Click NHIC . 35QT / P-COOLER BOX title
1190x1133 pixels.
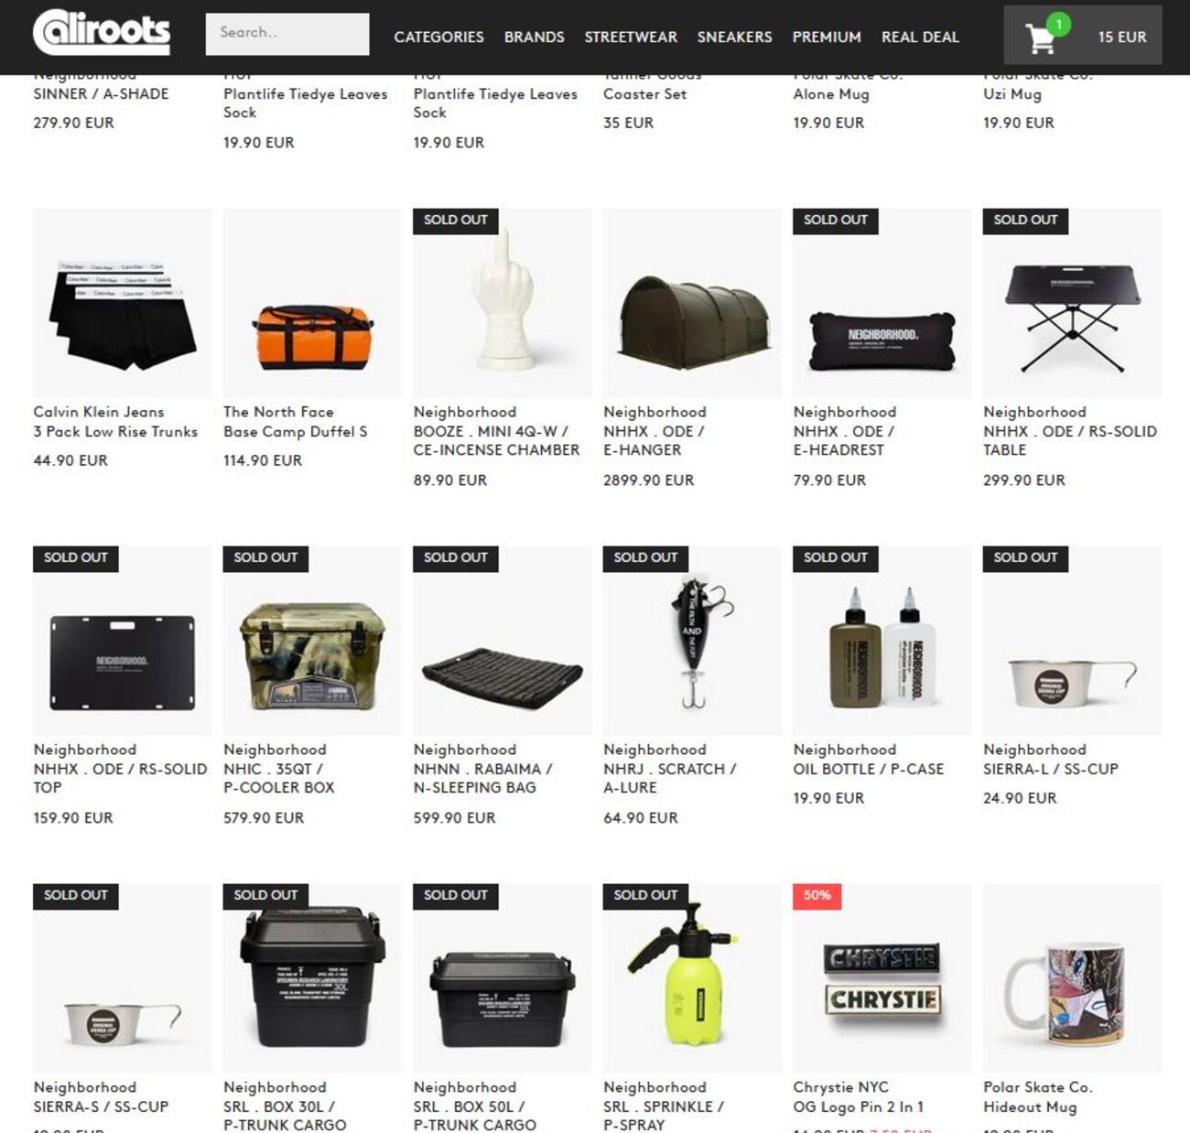279,778
